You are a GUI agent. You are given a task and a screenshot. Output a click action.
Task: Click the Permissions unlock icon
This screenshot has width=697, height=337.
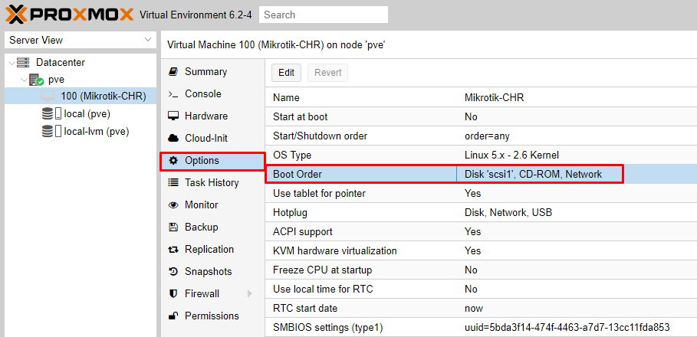pos(173,316)
